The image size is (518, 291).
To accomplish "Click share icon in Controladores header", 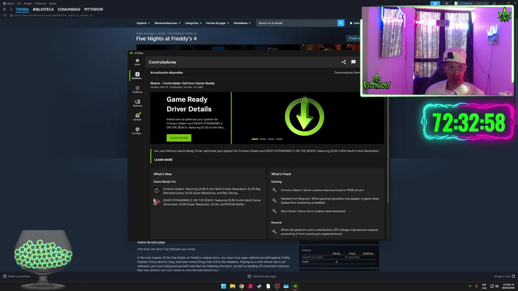I will (344, 62).
